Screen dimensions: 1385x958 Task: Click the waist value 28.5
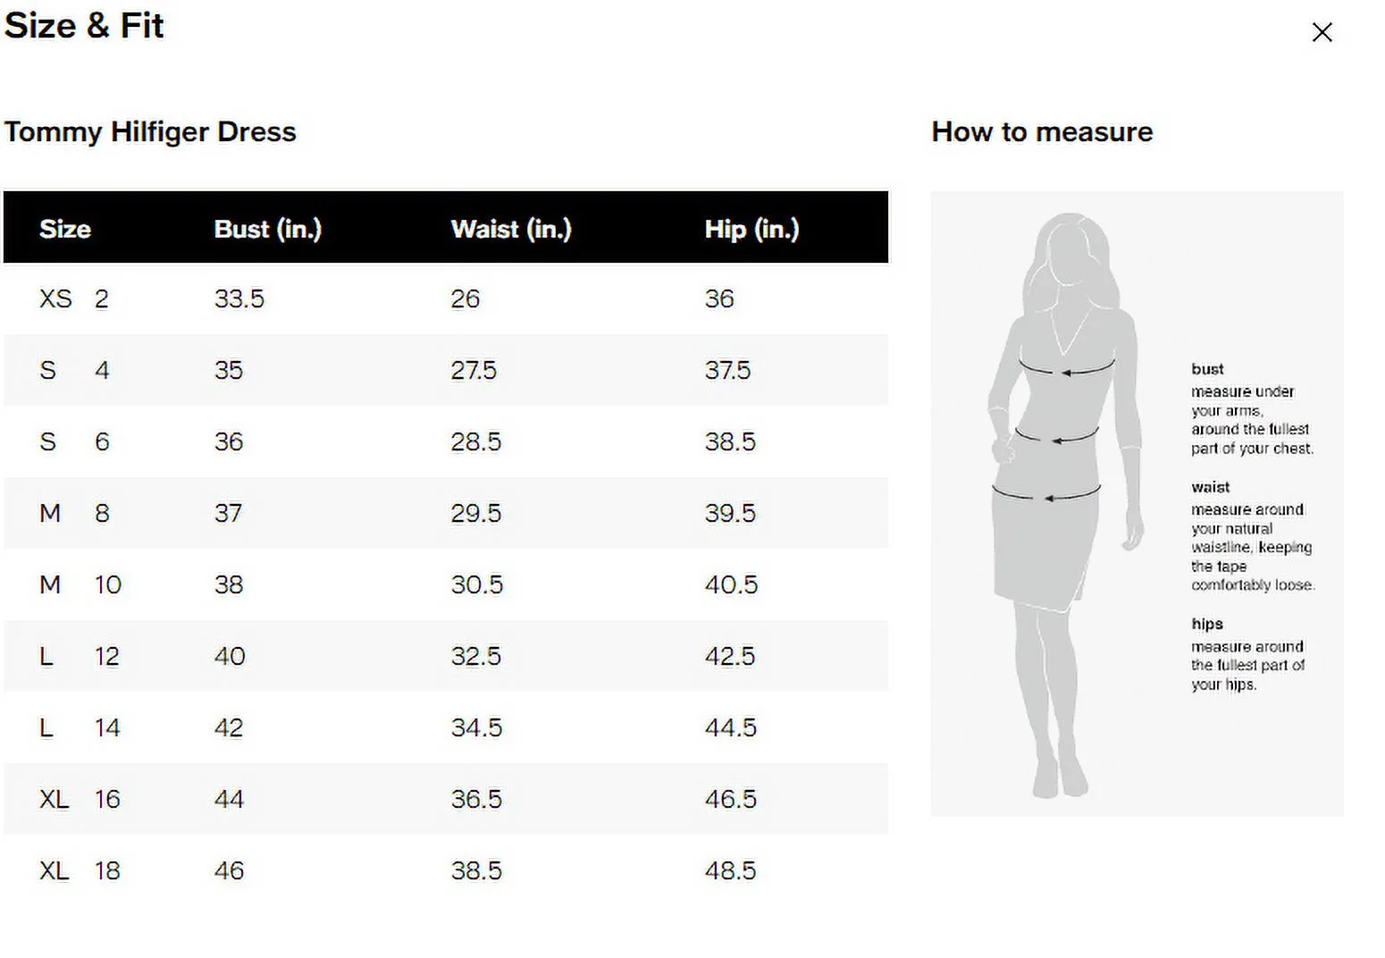click(x=475, y=441)
